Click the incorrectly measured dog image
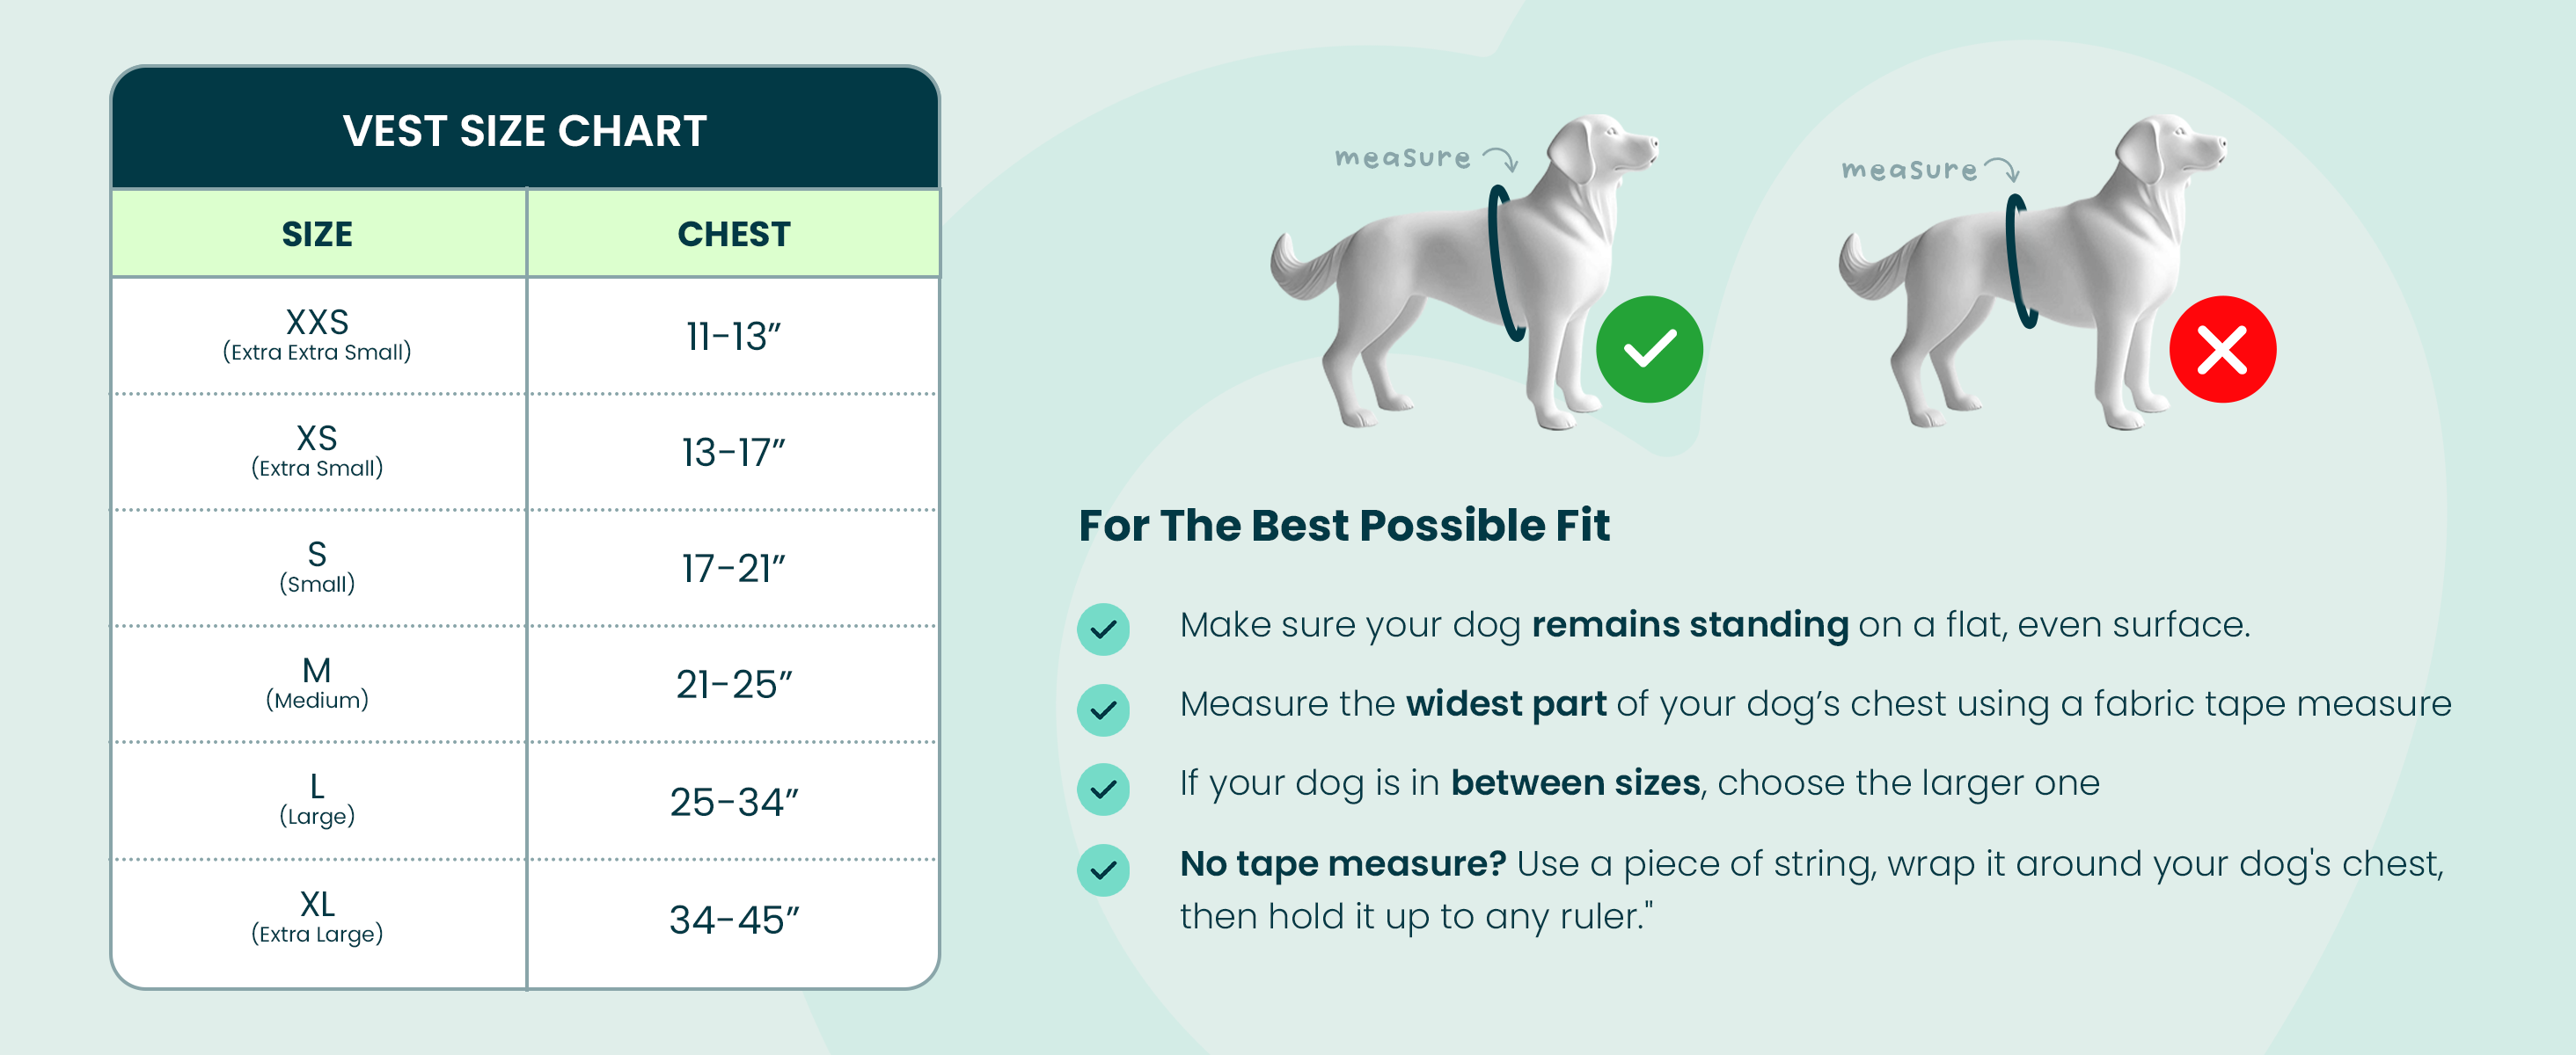 (2033, 272)
